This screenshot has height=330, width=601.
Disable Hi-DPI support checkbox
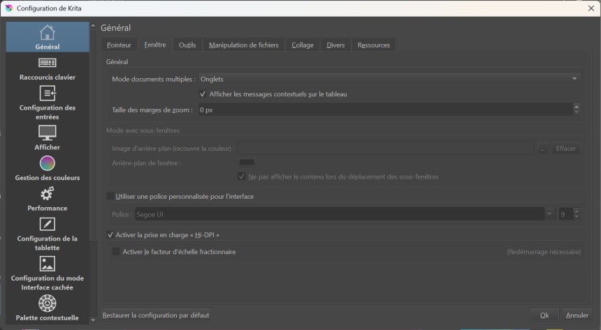tap(110, 235)
